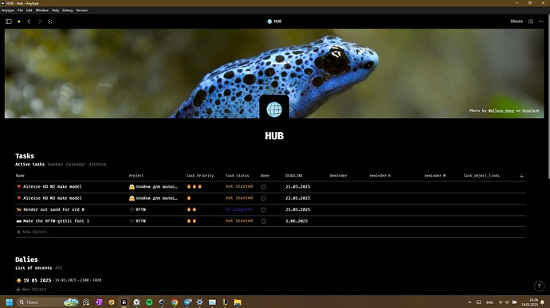Open single-flame priority of Airesse M3
This screenshot has width=550, height=308.
coord(189,198)
